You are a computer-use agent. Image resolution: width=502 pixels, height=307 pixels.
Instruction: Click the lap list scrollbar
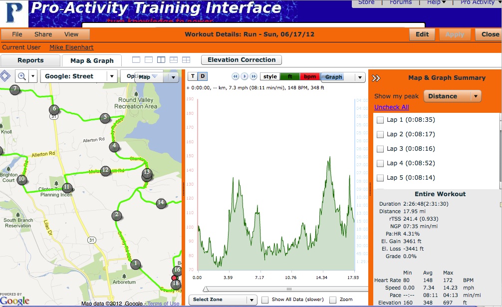tap(500, 150)
